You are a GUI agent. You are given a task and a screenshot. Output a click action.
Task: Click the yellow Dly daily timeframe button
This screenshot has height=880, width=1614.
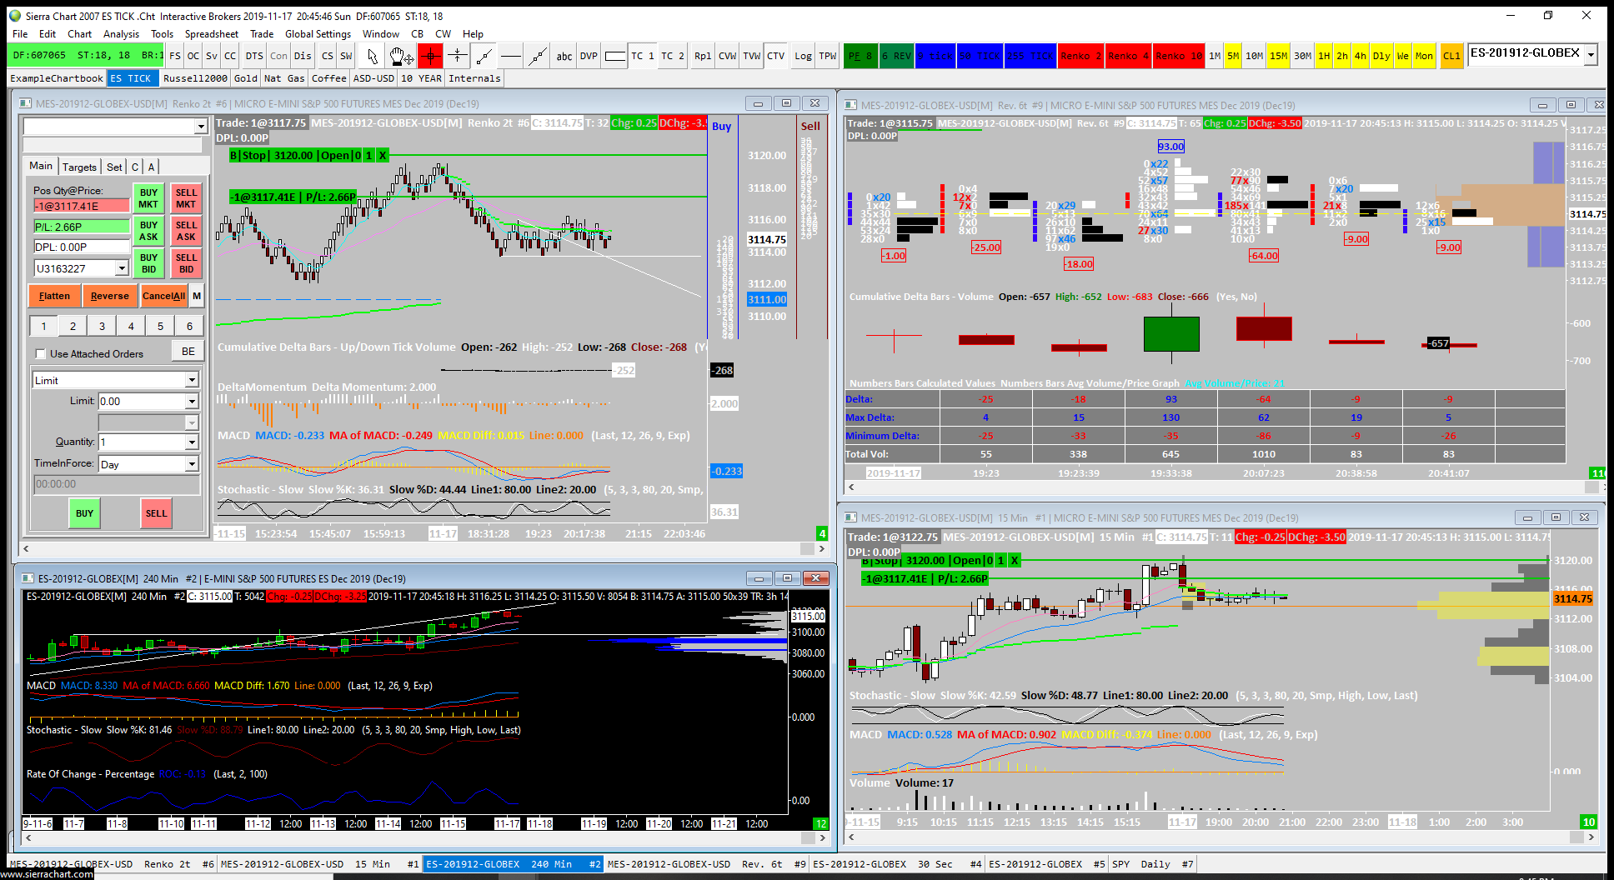click(1381, 56)
